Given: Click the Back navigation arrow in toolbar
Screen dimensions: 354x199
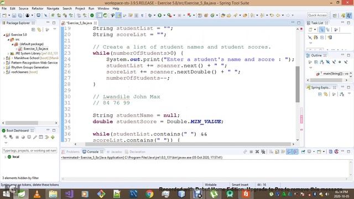Looking at the screenshot, I should 278,15.
